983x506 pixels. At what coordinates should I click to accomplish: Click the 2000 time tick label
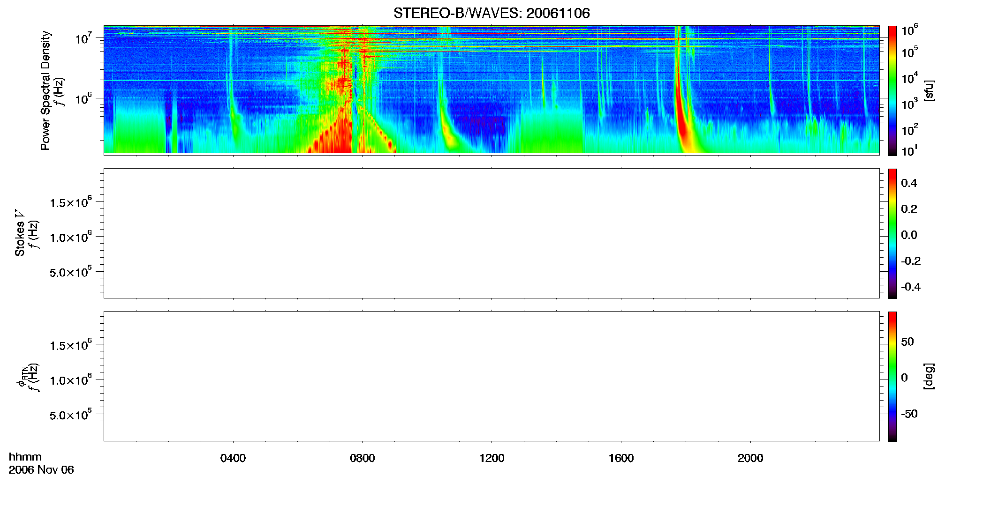pyautogui.click(x=750, y=458)
